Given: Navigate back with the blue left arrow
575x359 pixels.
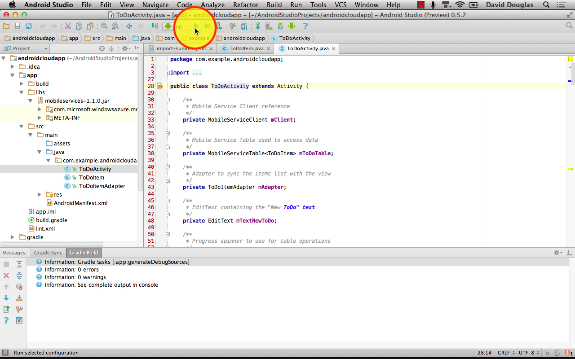Looking at the screenshot, I should (129, 26).
